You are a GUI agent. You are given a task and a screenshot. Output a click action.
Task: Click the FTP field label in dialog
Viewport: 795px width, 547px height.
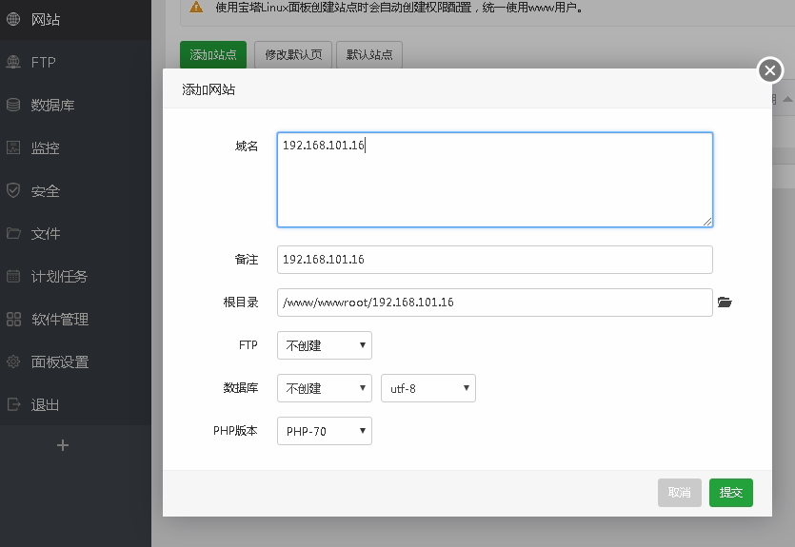tap(248, 345)
